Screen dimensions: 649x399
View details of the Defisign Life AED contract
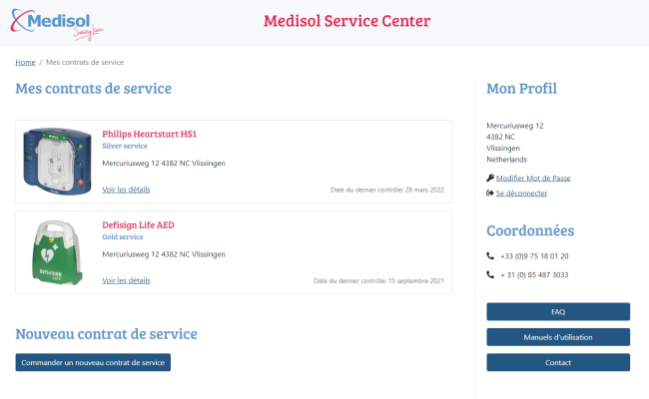point(126,280)
